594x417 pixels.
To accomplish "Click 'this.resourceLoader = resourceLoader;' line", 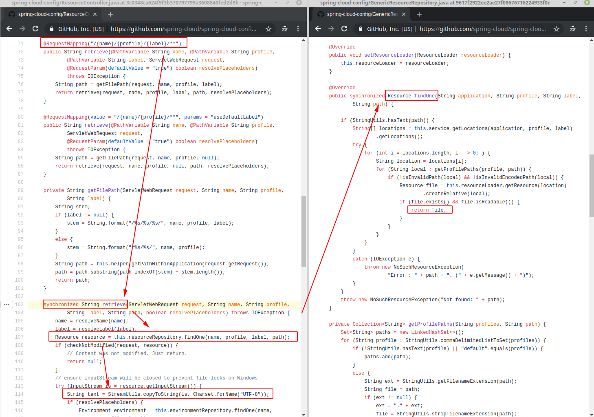I will 395,63.
